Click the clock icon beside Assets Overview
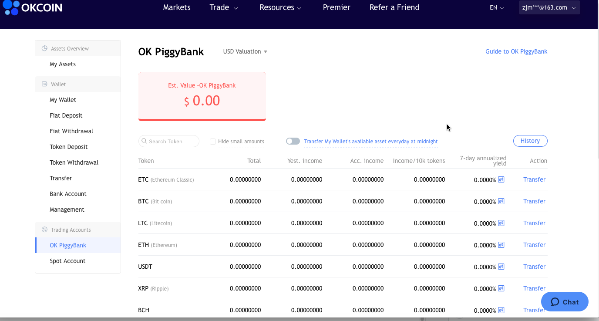The height and width of the screenshot is (321, 599). [x=44, y=48]
